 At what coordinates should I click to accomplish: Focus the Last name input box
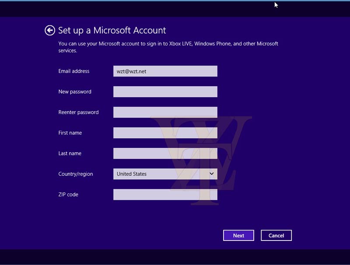point(165,153)
